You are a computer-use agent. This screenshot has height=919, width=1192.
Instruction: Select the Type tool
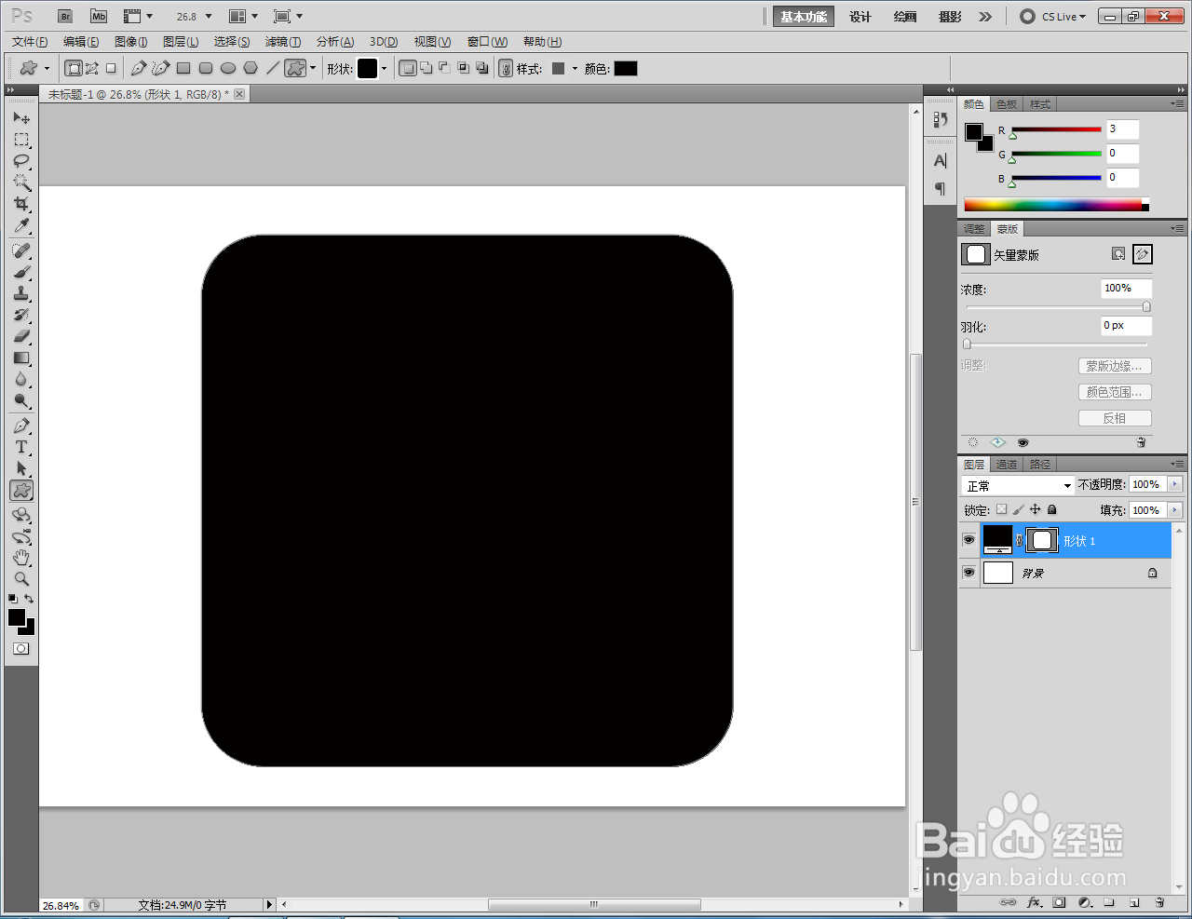pos(21,447)
